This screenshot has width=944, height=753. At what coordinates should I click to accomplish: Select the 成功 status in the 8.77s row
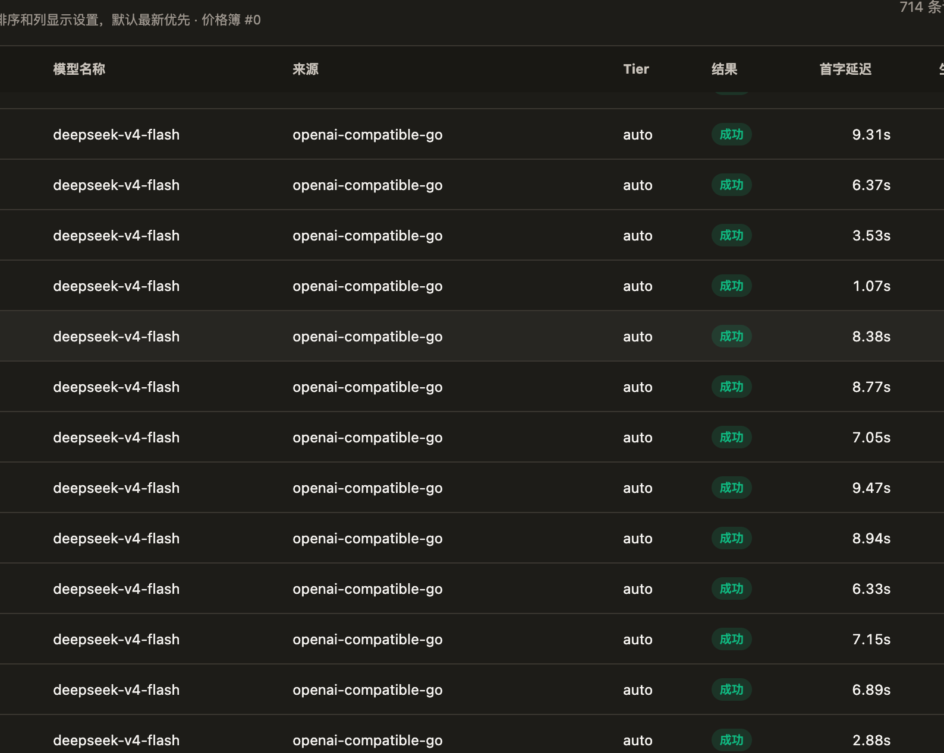pos(732,387)
